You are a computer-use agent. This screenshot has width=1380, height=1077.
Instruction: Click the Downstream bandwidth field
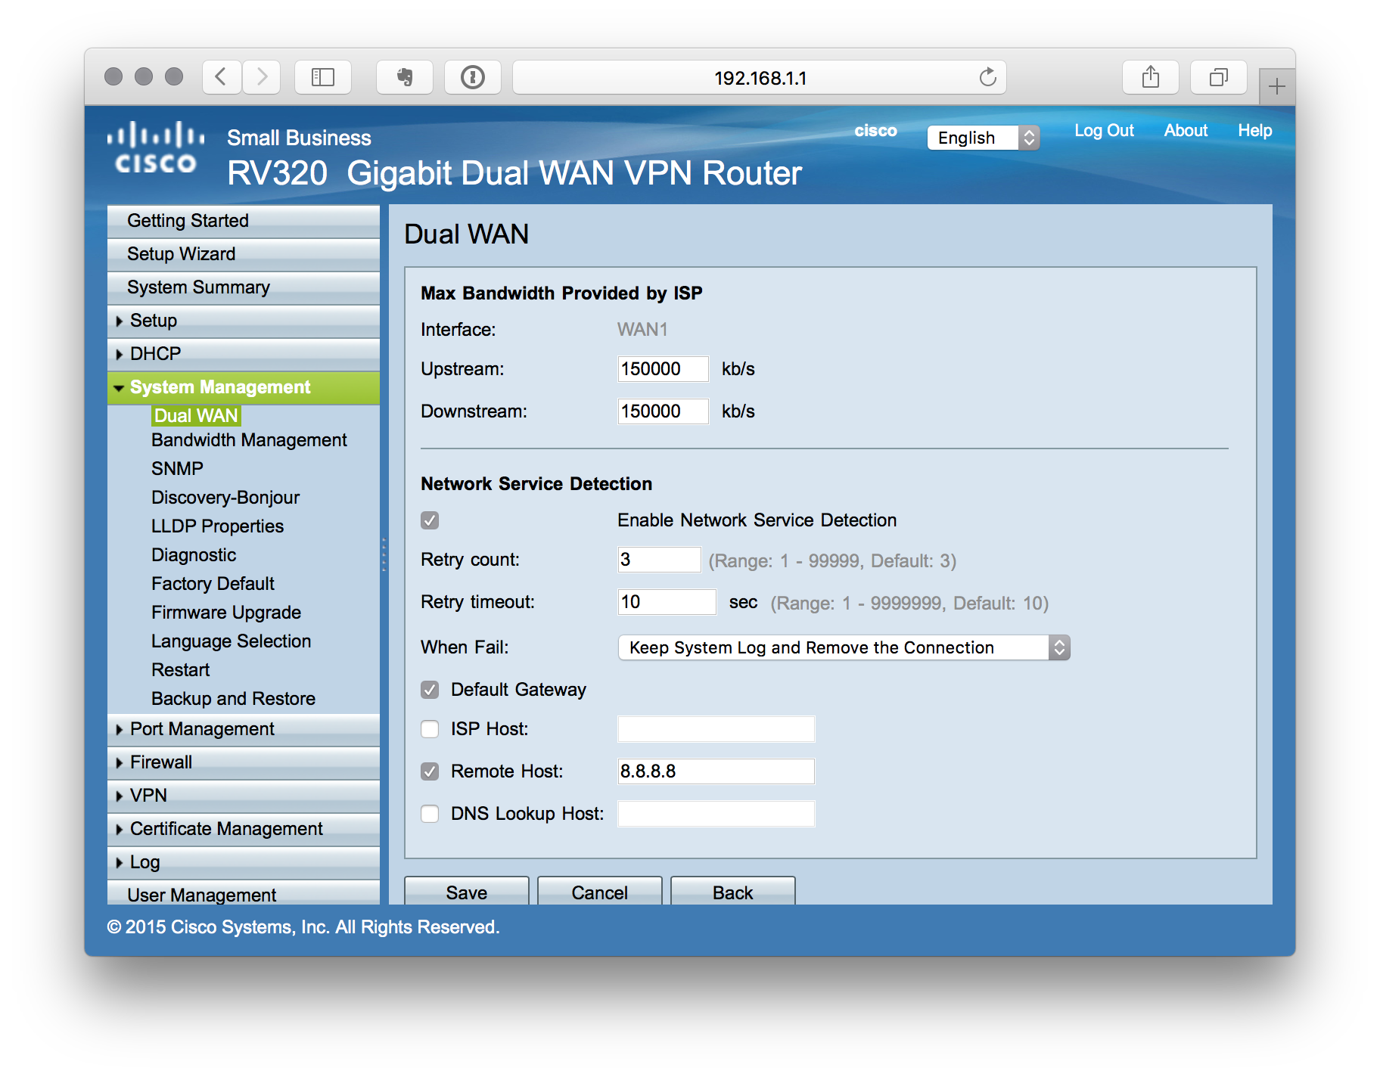pos(663,411)
